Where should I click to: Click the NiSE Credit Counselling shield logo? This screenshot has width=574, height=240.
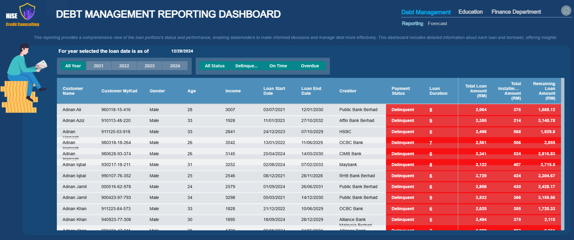pos(27,12)
